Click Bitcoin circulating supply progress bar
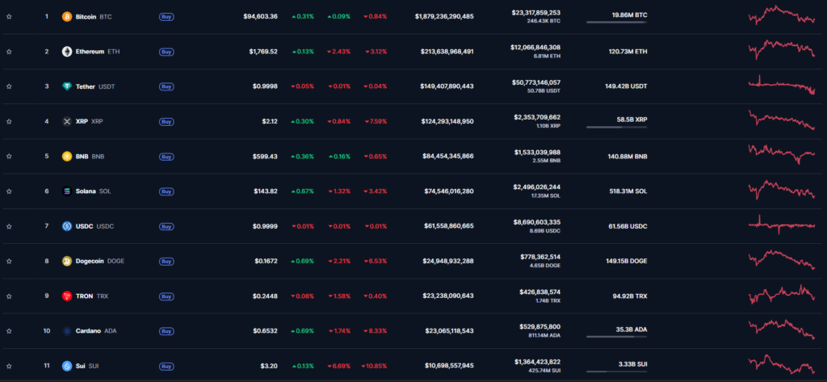Viewport: 827px width, 382px height. 616,22
